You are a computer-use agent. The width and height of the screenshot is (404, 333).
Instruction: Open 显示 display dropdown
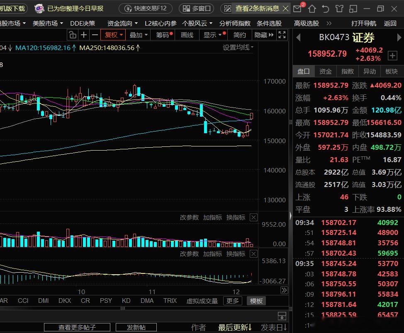point(214,35)
